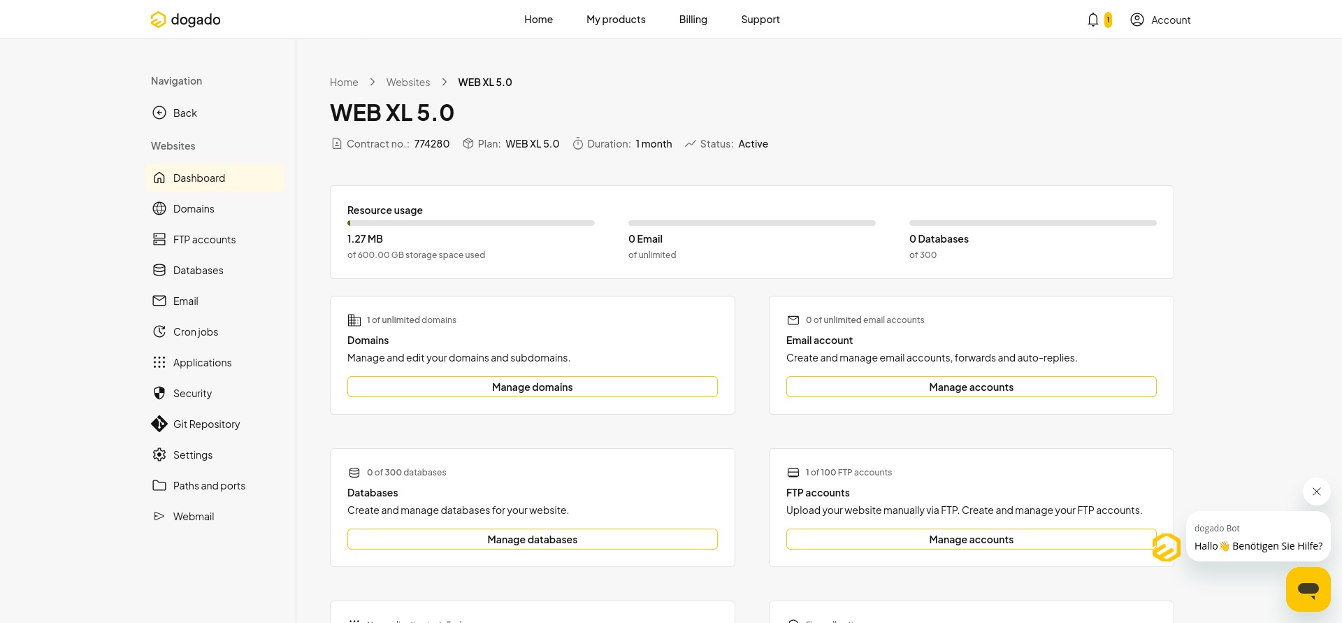Open Cron jobs sidebar item
Viewport: 1342px width, 623px height.
pos(215,331)
